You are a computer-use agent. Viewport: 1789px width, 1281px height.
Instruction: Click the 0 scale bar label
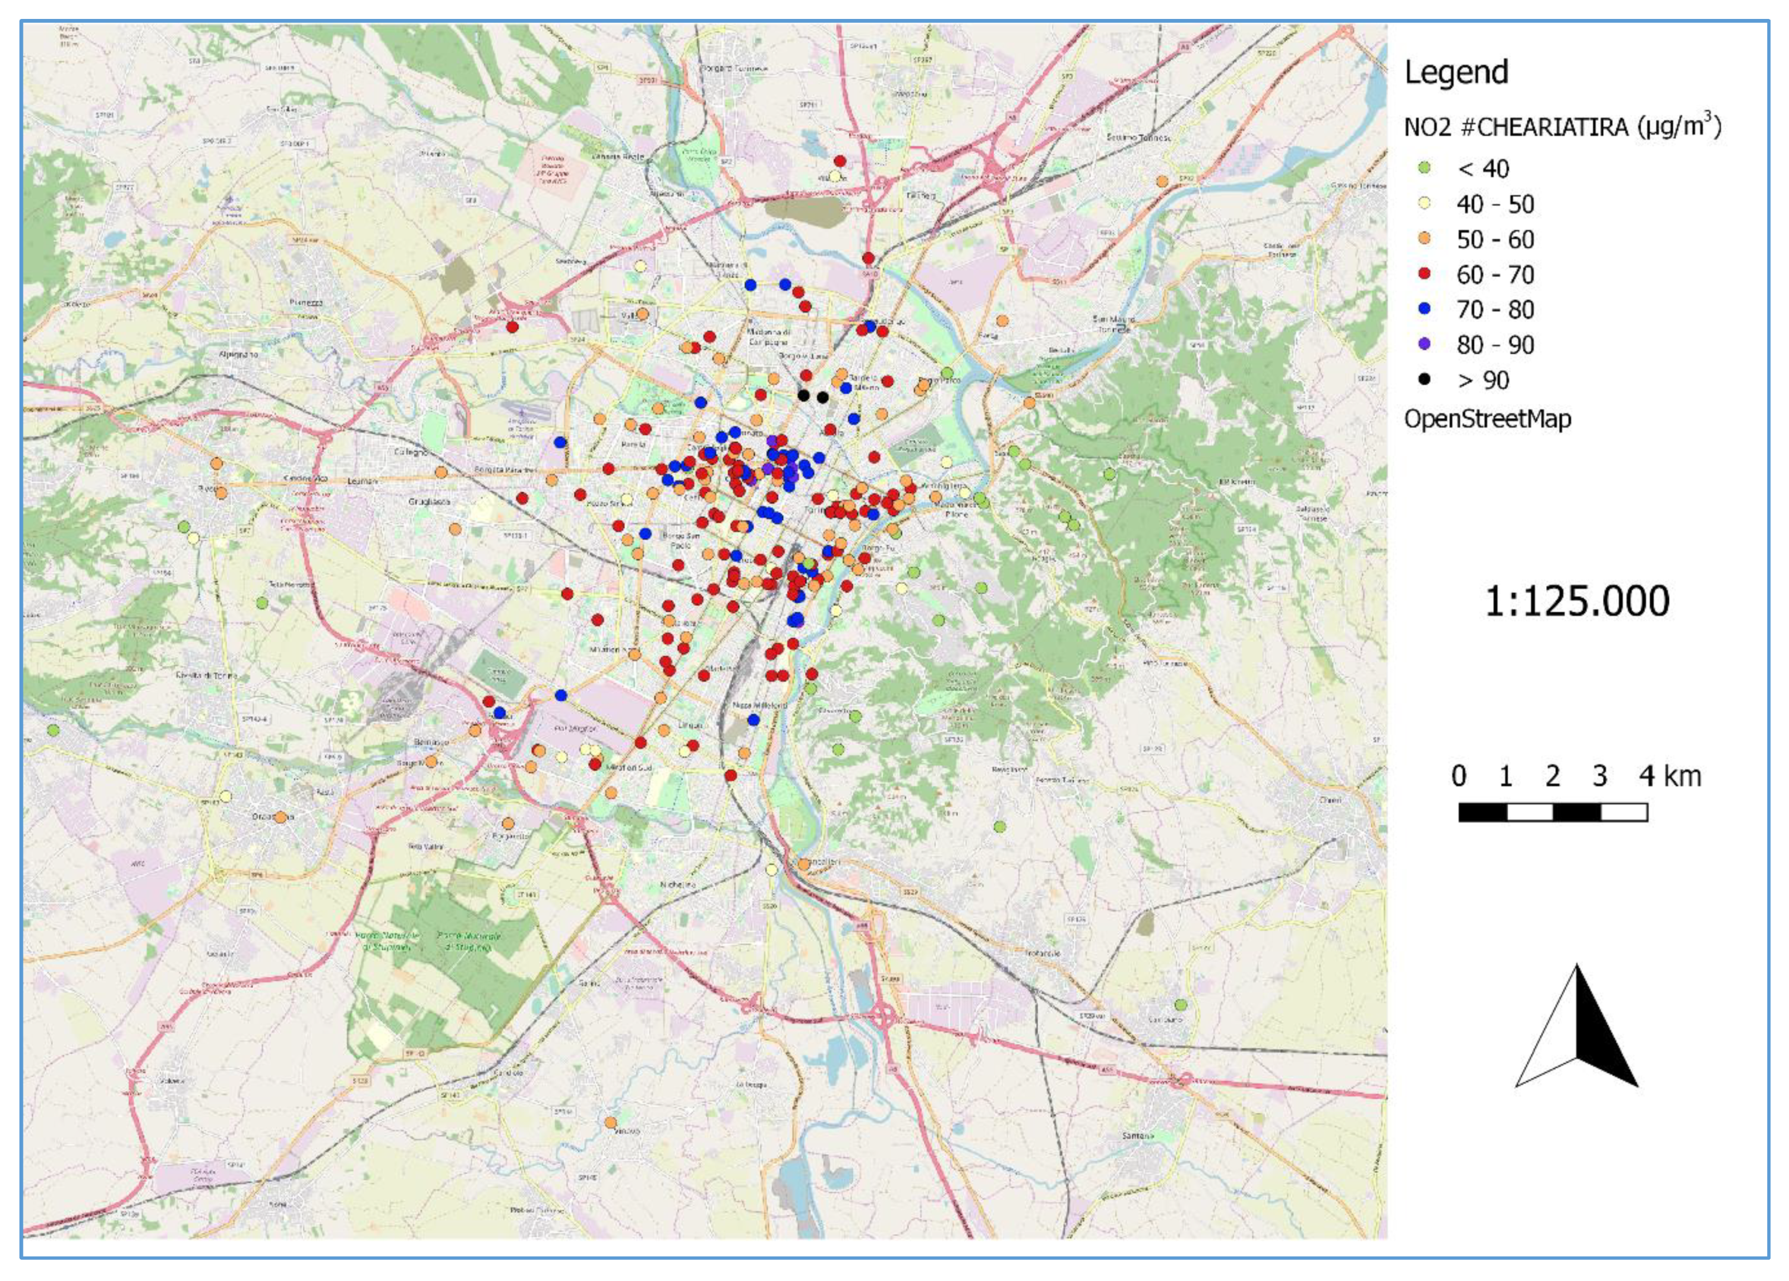coord(1459,776)
